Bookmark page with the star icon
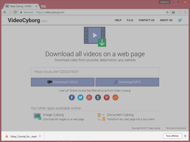This screenshot has height=142, width=190. click(167, 12)
